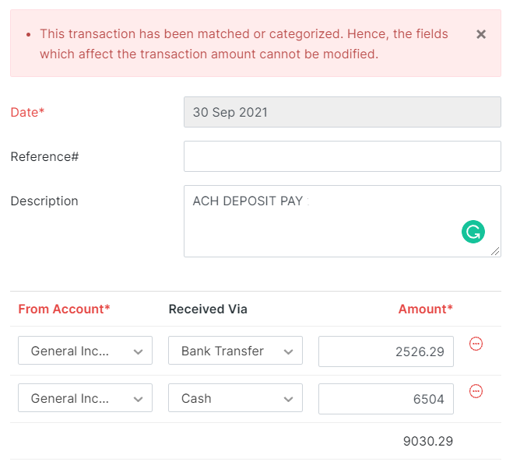
Task: Expand the Cash received-via dropdown
Action: (235, 397)
